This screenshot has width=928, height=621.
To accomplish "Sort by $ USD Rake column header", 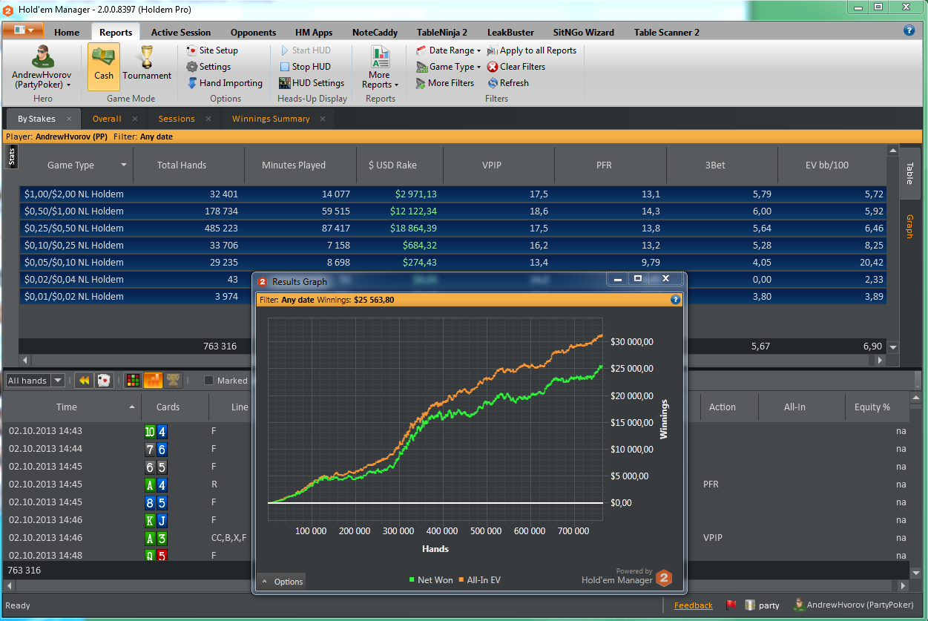I will [x=392, y=165].
